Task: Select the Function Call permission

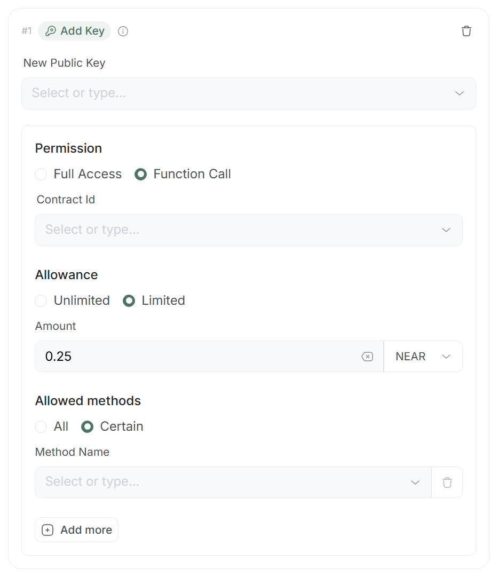Action: [x=141, y=175]
